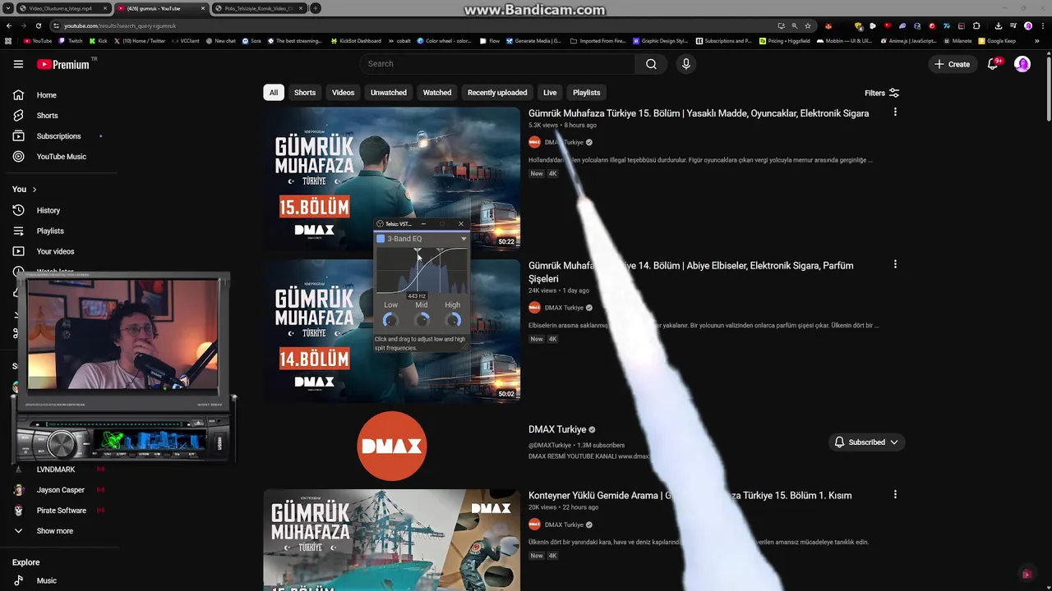The height and width of the screenshot is (591, 1052).
Task: Open the hamburger guide menu
Action: point(18,64)
